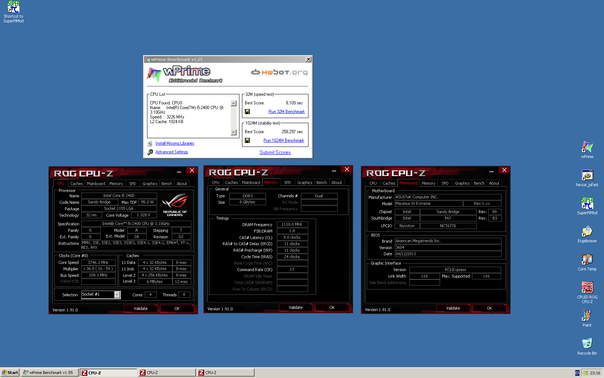Click the NVIDIA tray icon
Viewport: 604px width, 378px height.
click(585, 373)
